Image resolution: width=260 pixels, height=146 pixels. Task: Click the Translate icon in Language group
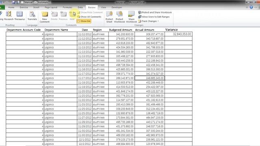pyautogui.click(x=32, y=15)
